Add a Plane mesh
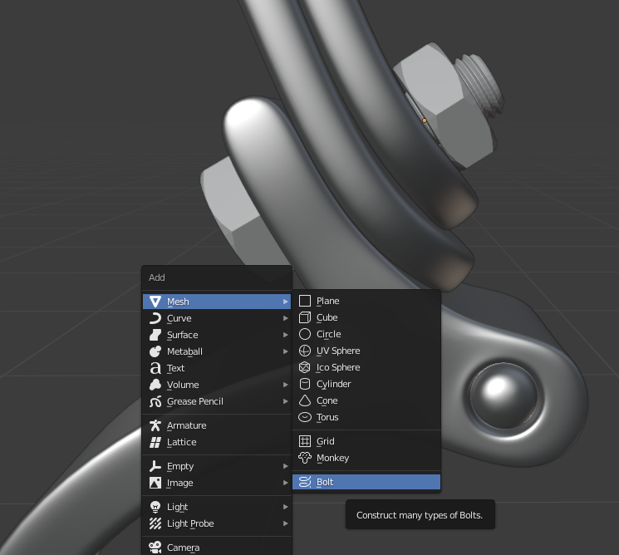Screen dimensions: 619x555 coord(366,301)
